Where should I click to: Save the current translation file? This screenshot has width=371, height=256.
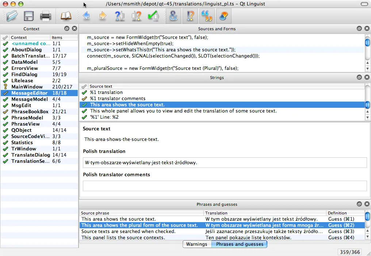(x=29, y=16)
